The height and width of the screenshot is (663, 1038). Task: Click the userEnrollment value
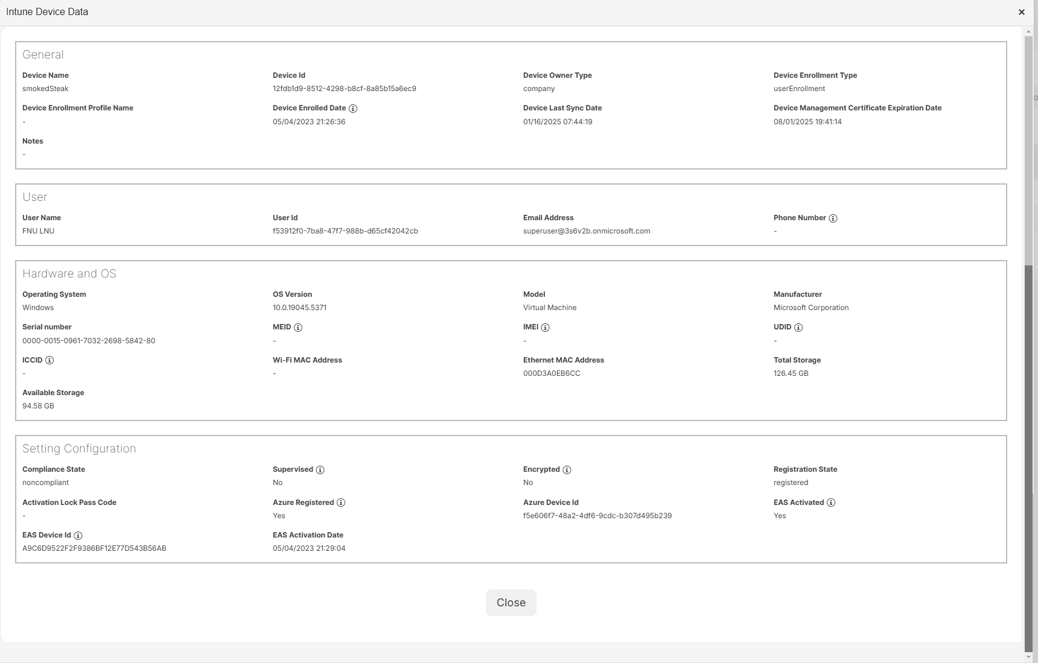click(x=799, y=89)
